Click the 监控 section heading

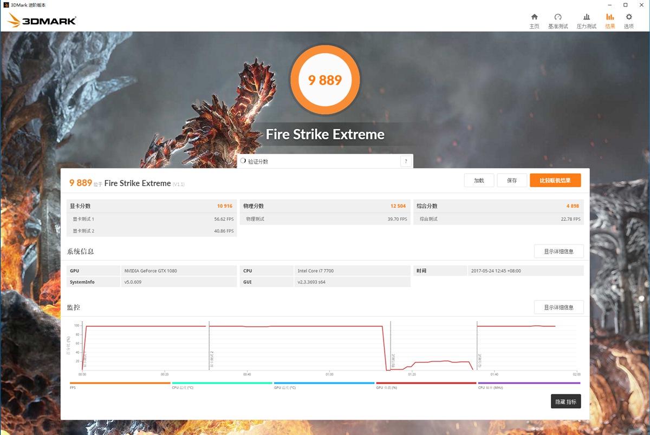(x=74, y=307)
